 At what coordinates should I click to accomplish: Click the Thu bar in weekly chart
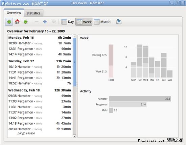(152, 67)
